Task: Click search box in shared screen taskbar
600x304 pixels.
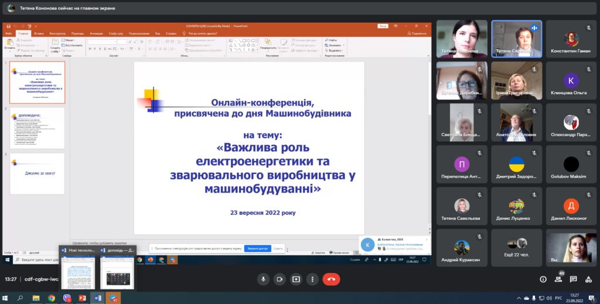Action: (36, 259)
